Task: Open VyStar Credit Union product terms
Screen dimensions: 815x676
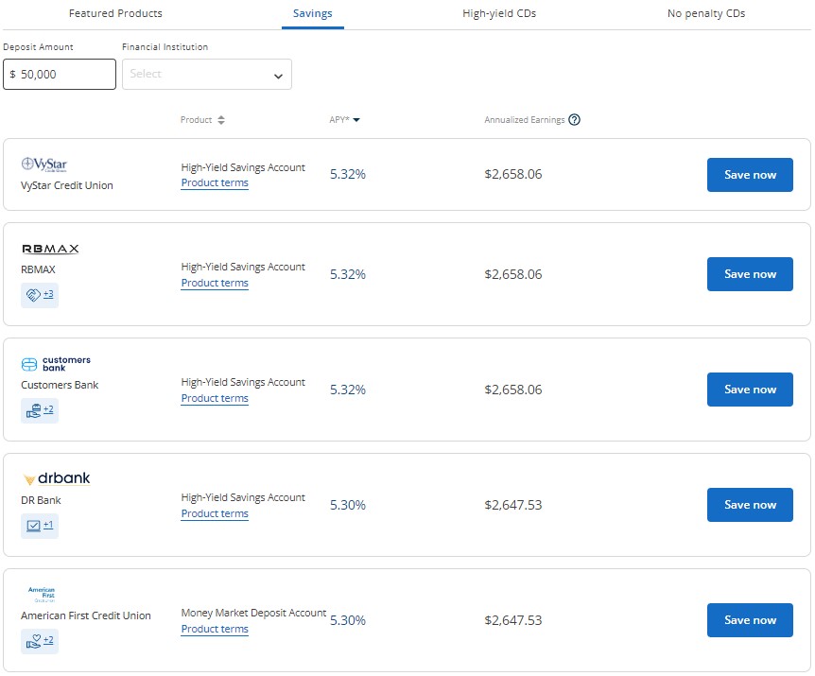Action: pyautogui.click(x=215, y=182)
